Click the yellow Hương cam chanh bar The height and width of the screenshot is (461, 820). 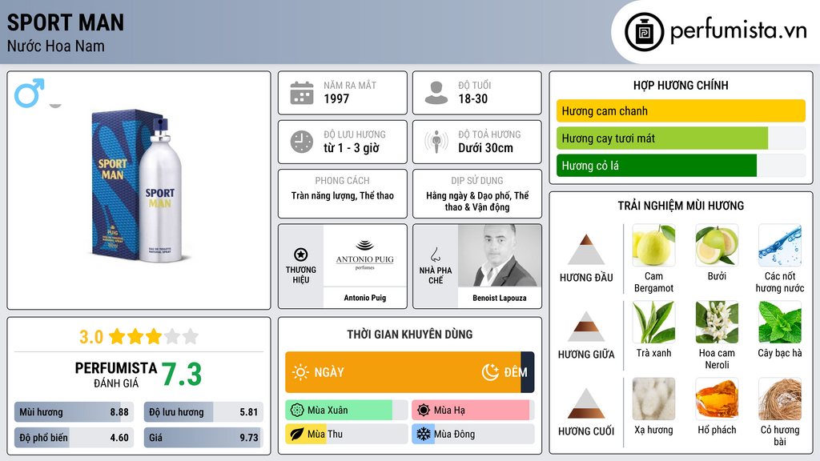[x=681, y=110]
